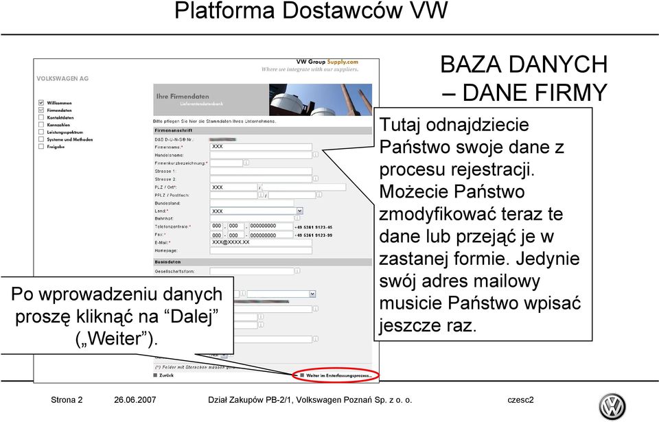
Task: Click the Firmenanschrift section header
Action: click(x=263, y=131)
